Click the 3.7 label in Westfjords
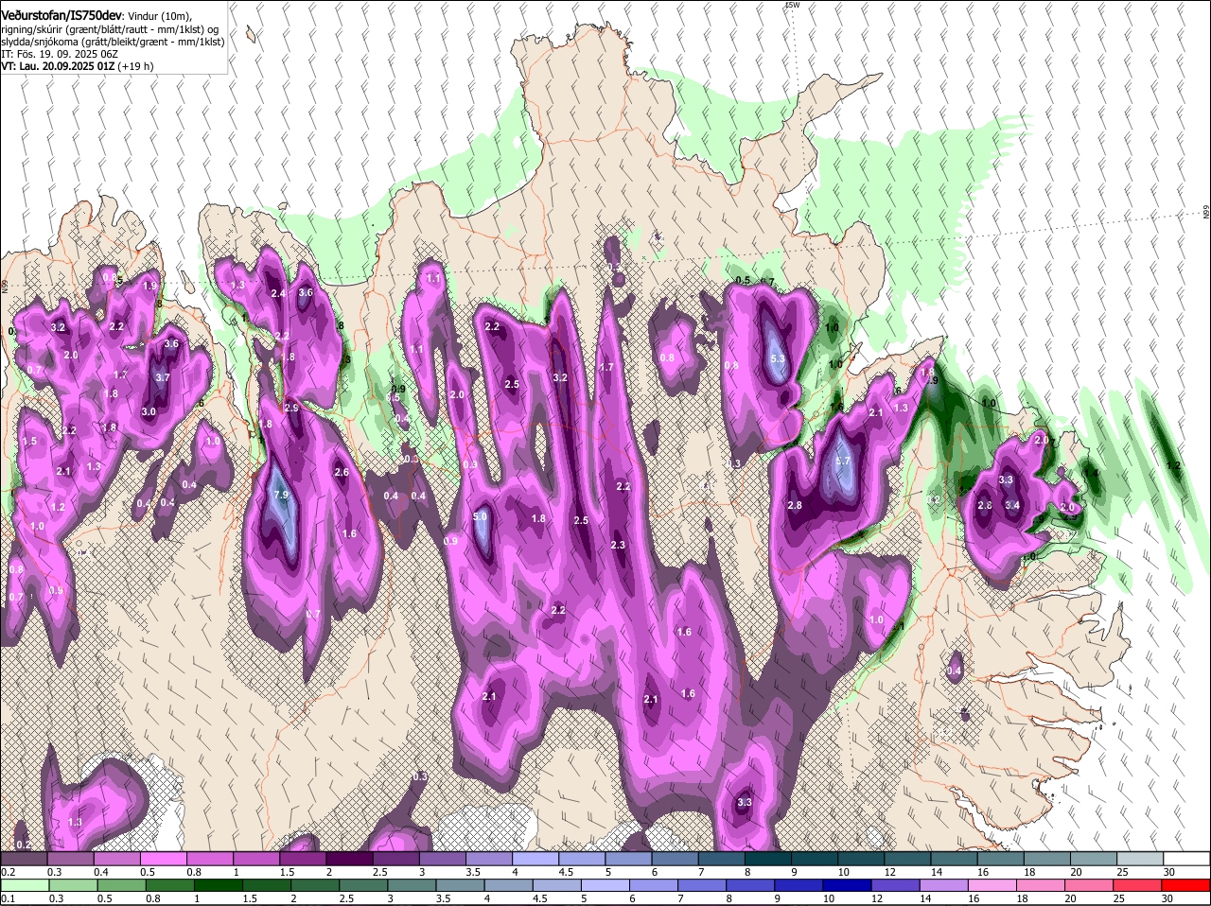Screen dimensions: 1211x906 [163, 377]
